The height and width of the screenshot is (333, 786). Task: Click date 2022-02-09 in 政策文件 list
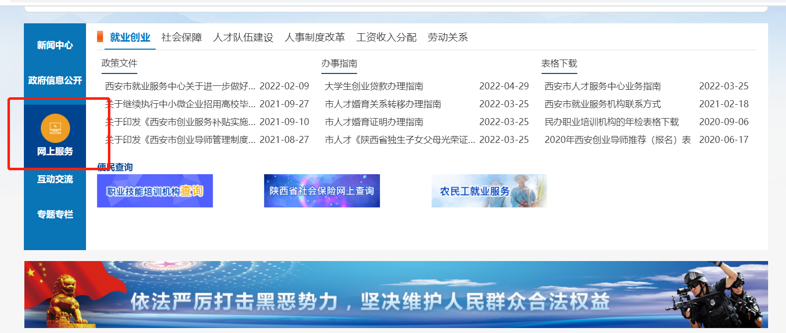(284, 86)
